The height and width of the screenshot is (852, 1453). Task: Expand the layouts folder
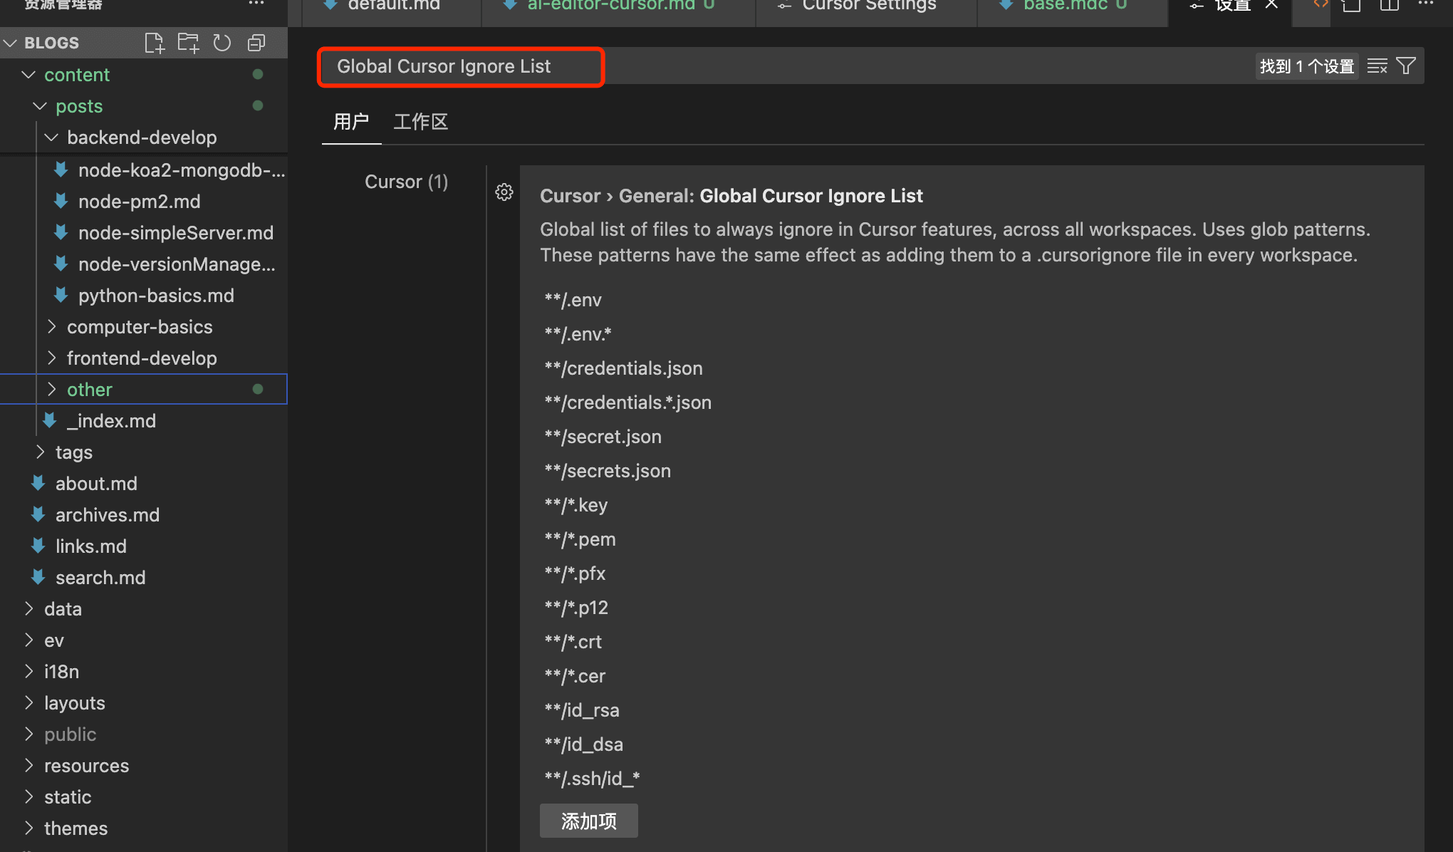pos(144,703)
